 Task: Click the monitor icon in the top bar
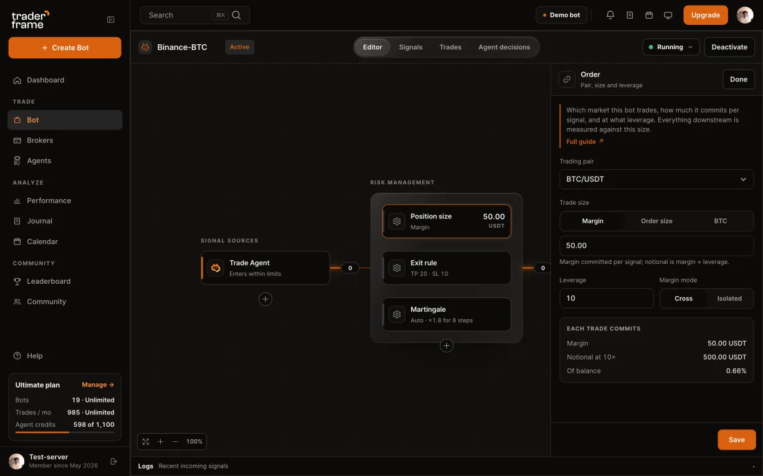(x=668, y=15)
